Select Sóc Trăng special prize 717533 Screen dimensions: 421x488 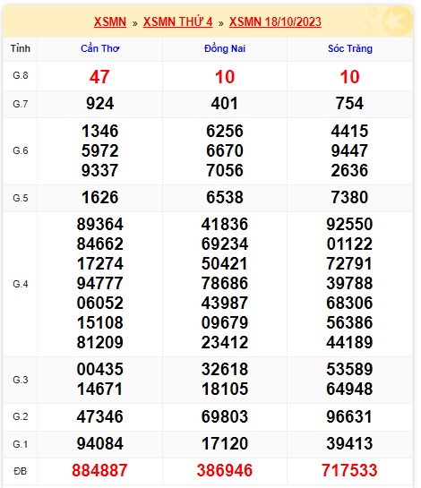[x=349, y=470]
